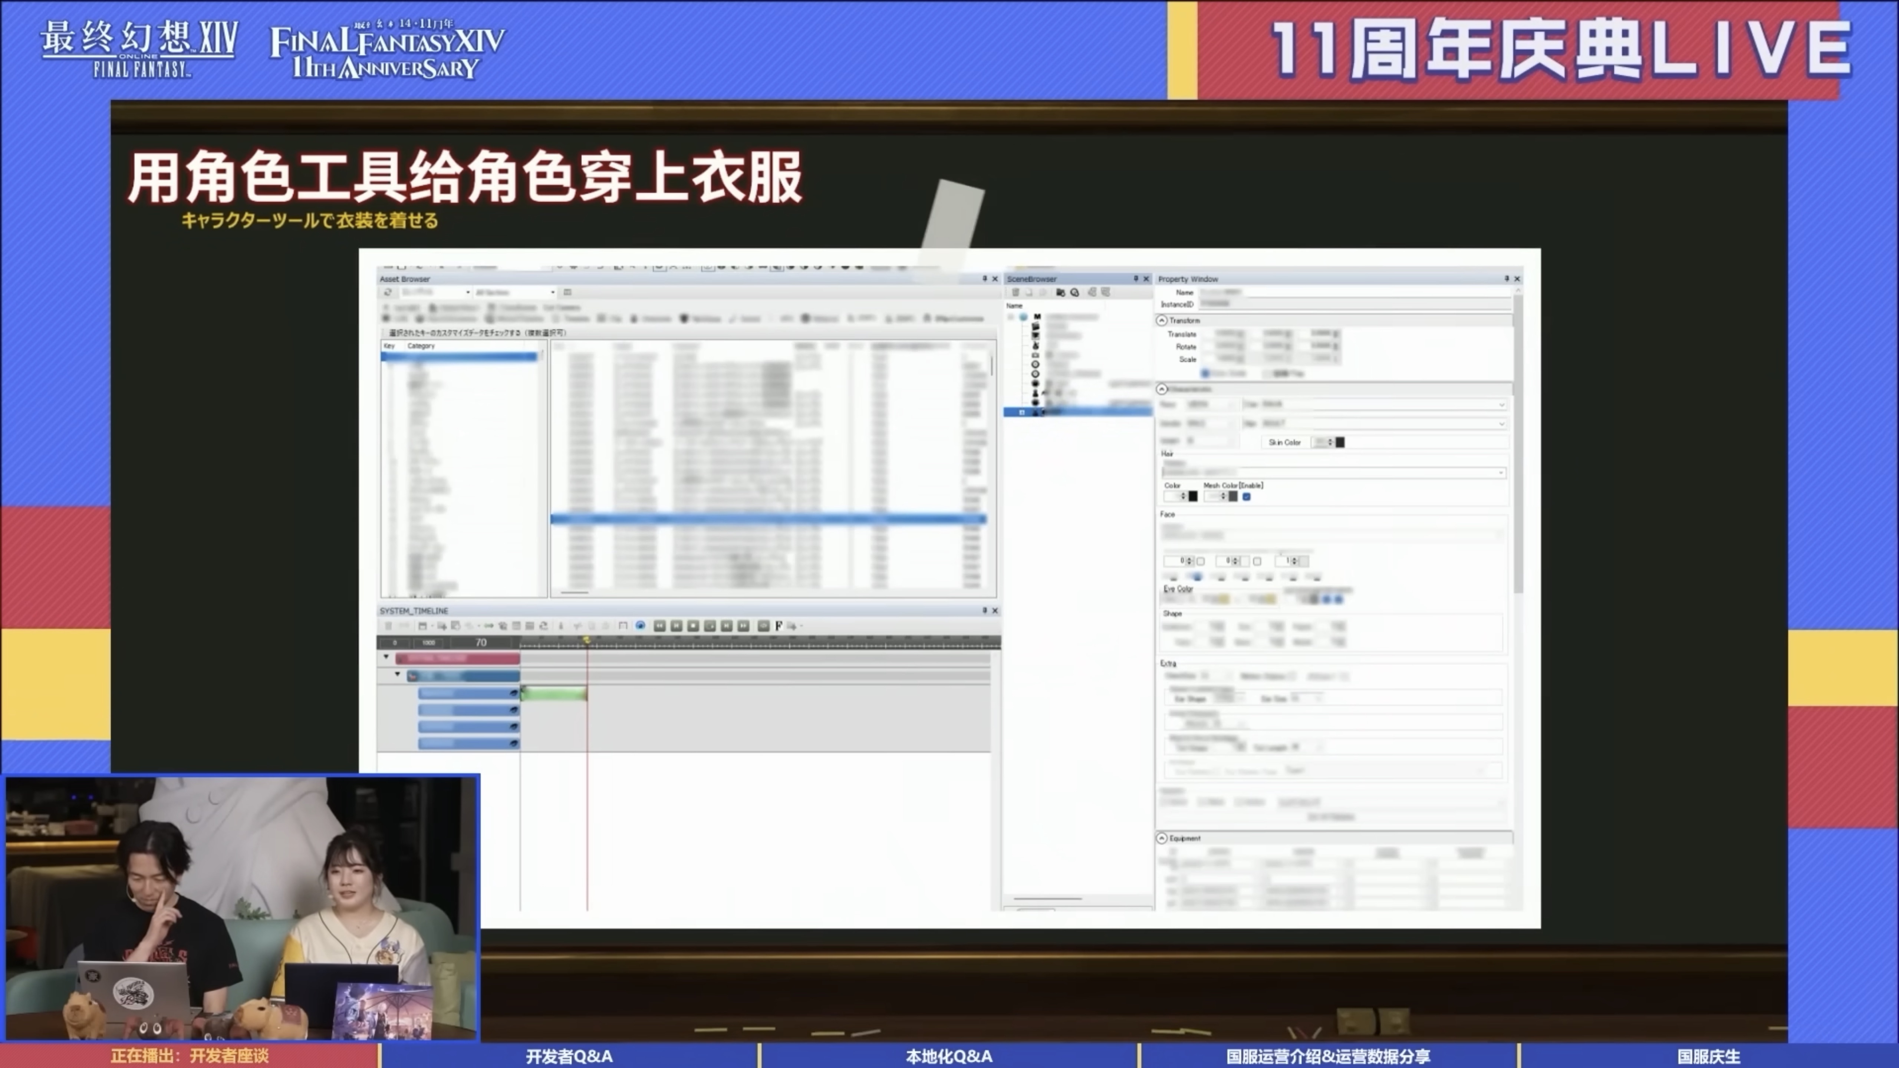The height and width of the screenshot is (1068, 1899).
Task: Toggle the Mesh Color Enable checkbox
Action: (1247, 497)
